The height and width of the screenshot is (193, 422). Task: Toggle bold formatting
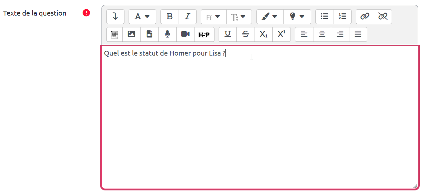tap(170, 17)
